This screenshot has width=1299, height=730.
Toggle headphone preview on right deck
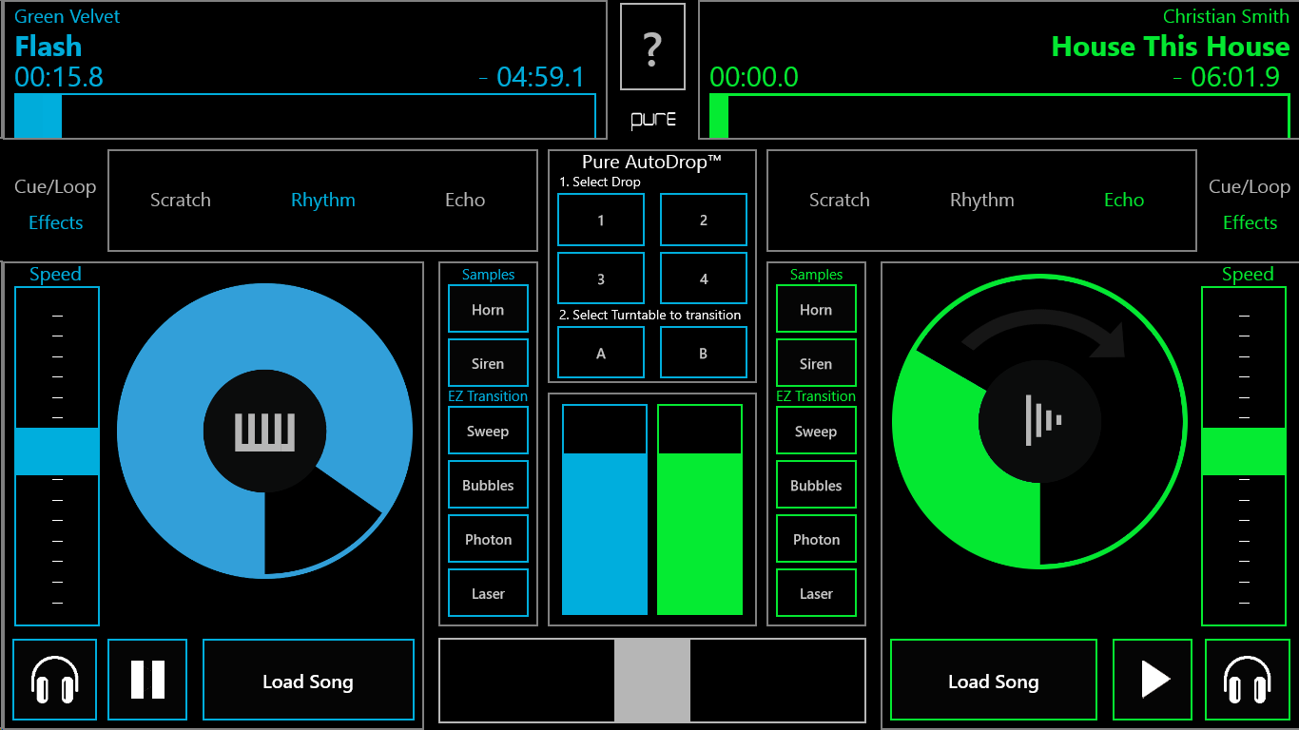click(x=1248, y=680)
